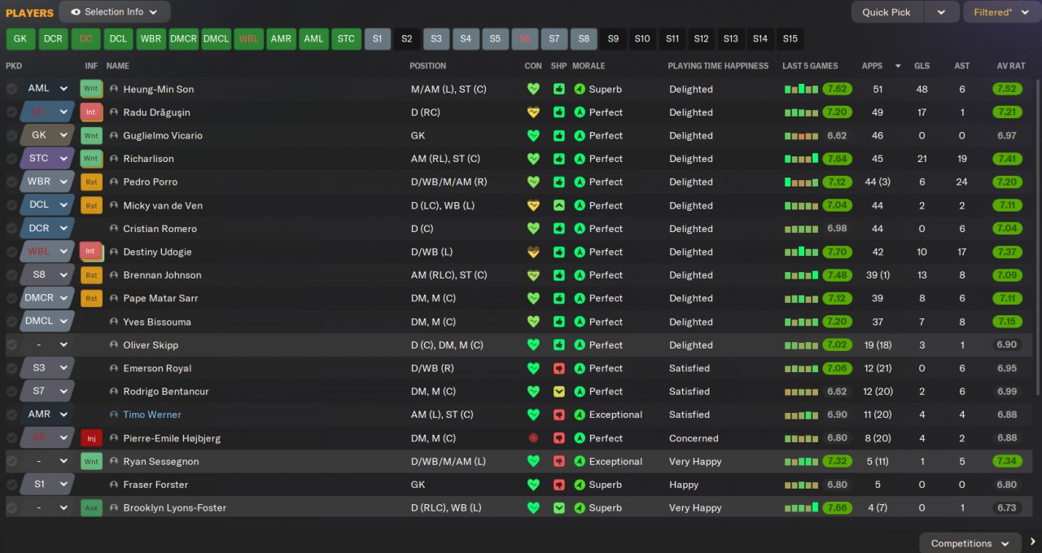Click the sharpness icon for Micky van de Ven
This screenshot has width=1042, height=553.
pos(558,205)
